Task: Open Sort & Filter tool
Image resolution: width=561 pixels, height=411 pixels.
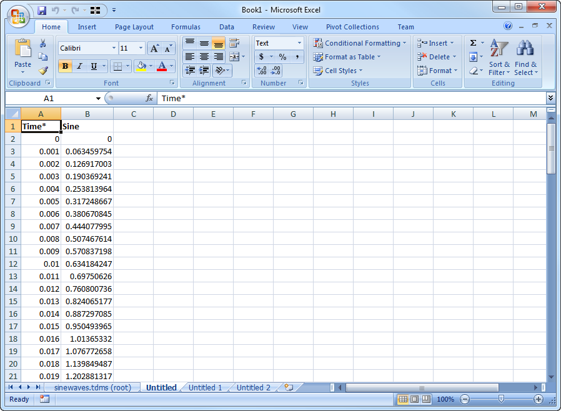Action: 499,58
